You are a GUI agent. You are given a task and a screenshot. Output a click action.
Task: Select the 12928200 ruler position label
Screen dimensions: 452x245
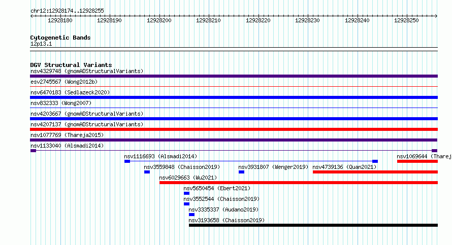[159, 20]
